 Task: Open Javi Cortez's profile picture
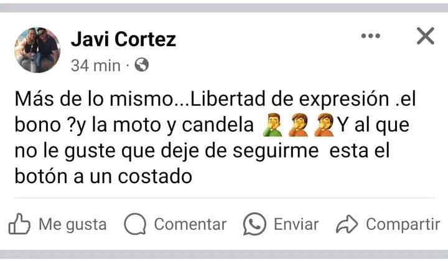point(37,50)
